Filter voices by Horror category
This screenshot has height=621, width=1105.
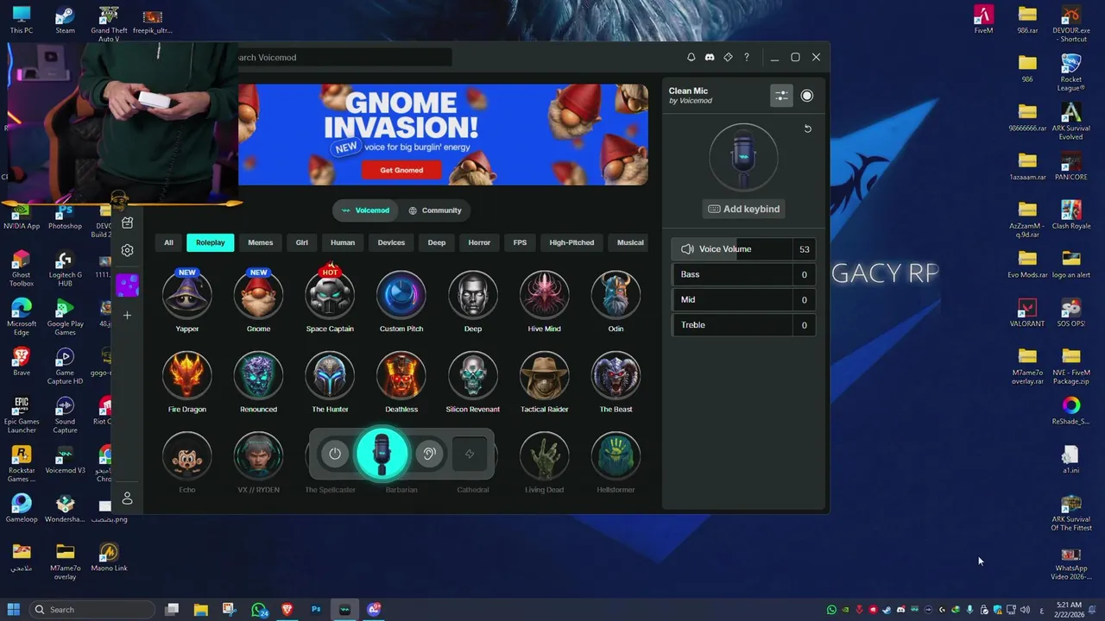coord(479,242)
